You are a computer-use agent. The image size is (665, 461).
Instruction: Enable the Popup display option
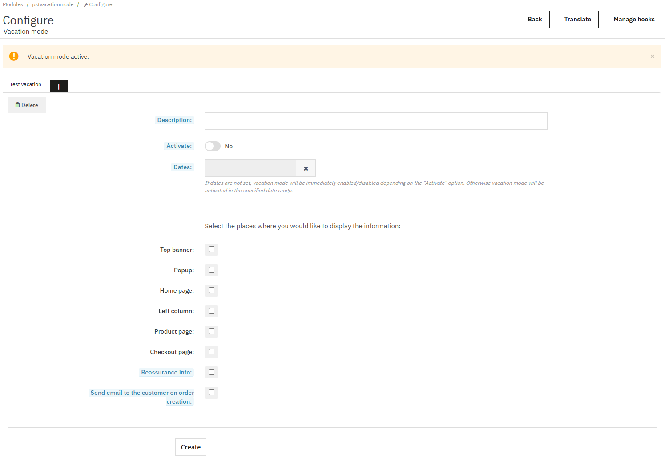point(211,270)
